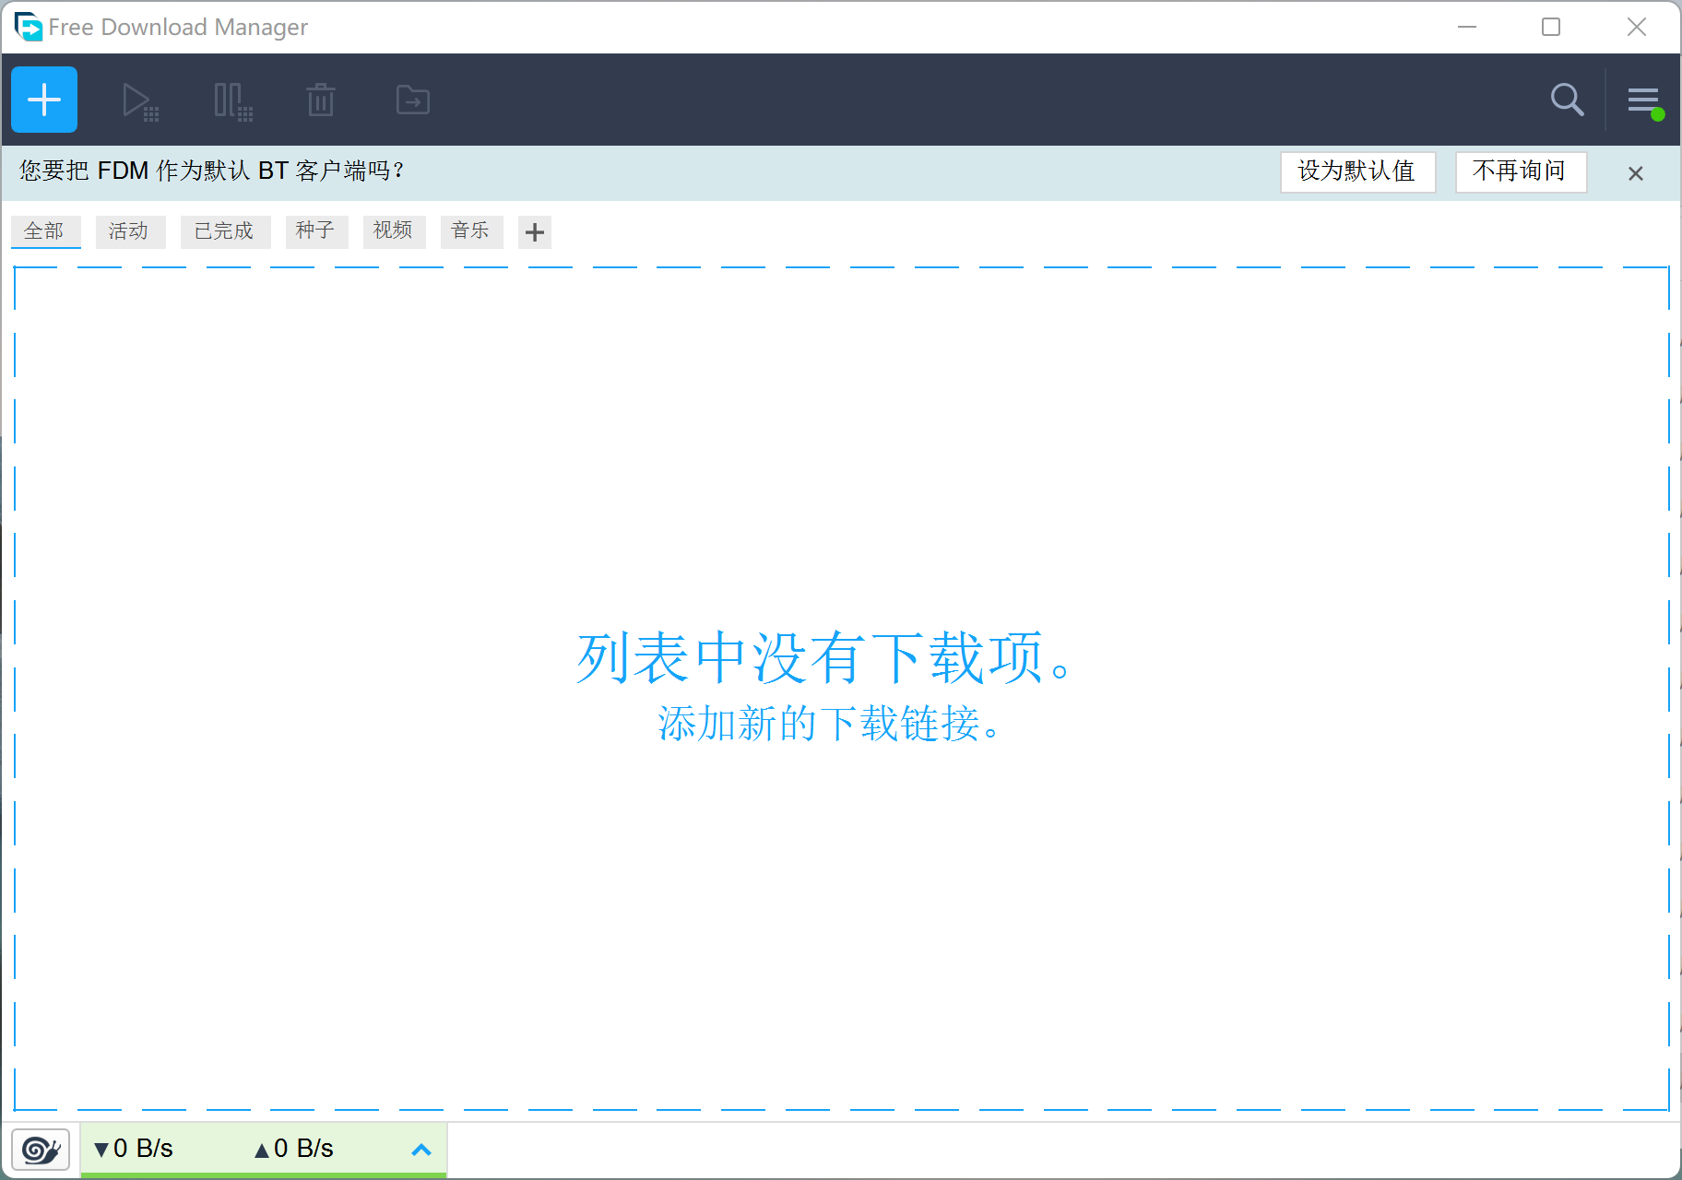The image size is (1682, 1180).
Task: Resume downloads using the play icon
Action: 139,100
